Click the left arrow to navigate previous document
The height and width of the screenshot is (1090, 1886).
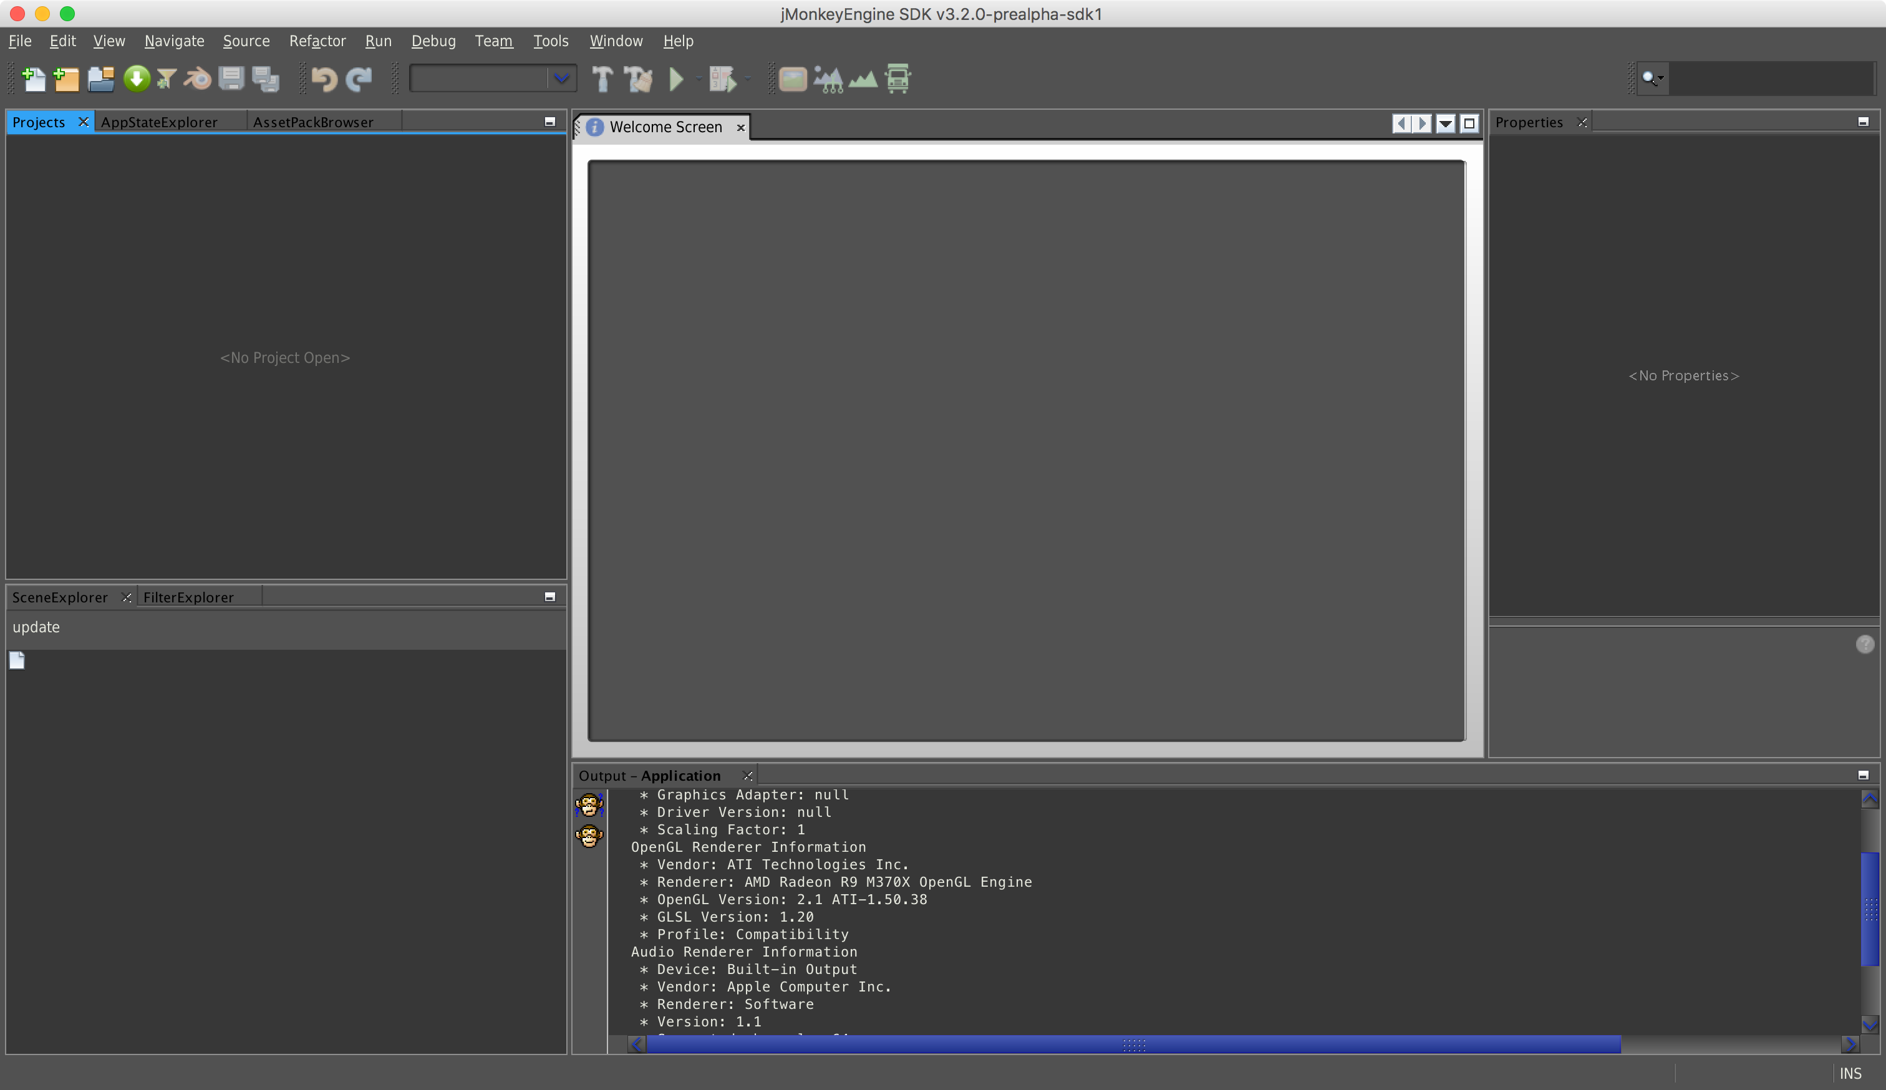[1401, 123]
